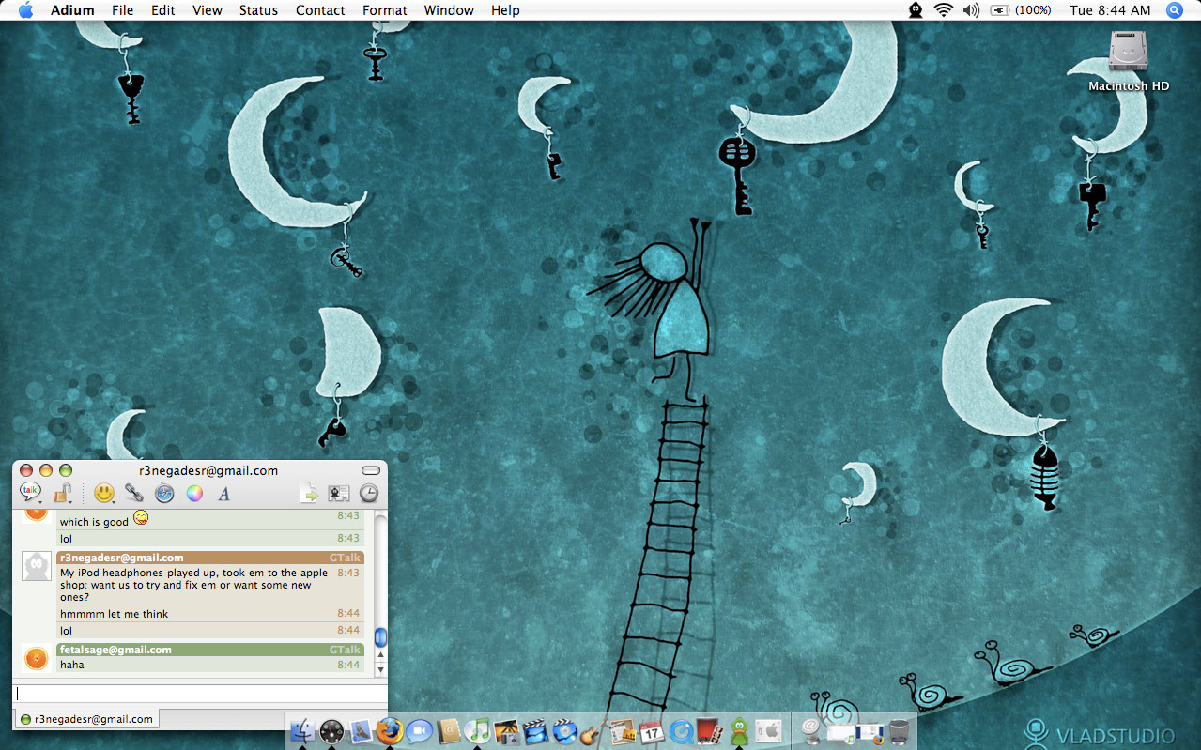Viewport: 1201px width, 750px height.
Task: Open the Edit menu
Action: click(163, 10)
